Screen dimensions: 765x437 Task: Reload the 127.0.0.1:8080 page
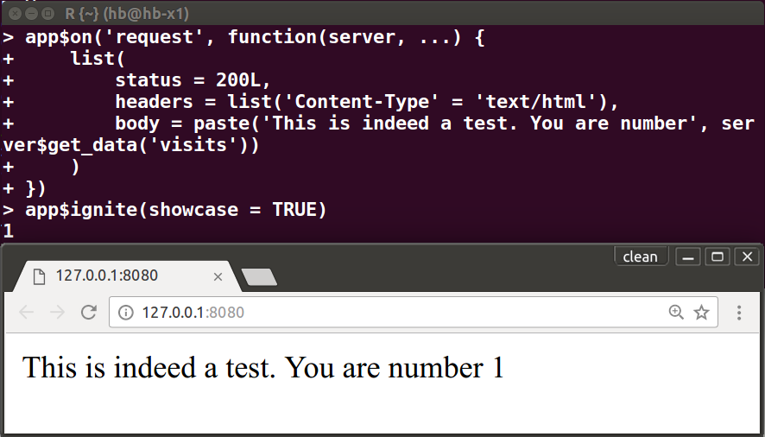pos(88,313)
